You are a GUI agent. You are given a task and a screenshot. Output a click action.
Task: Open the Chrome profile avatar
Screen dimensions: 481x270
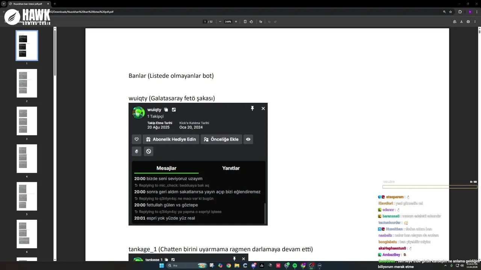coord(470,12)
